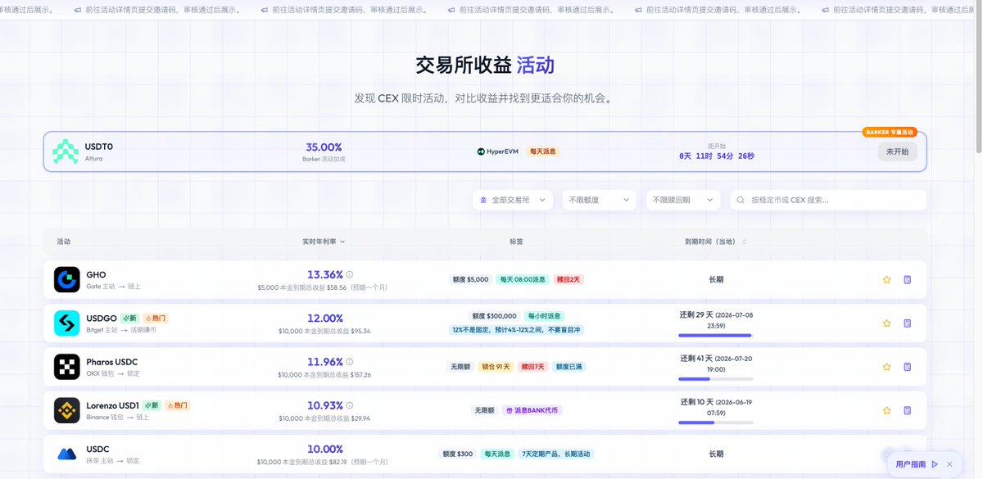
Task: Star the Pharos USDC activity
Action: (886, 367)
